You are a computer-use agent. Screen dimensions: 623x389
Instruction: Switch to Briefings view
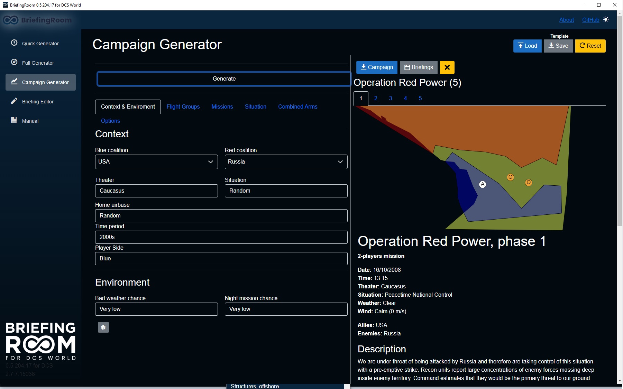pos(419,67)
